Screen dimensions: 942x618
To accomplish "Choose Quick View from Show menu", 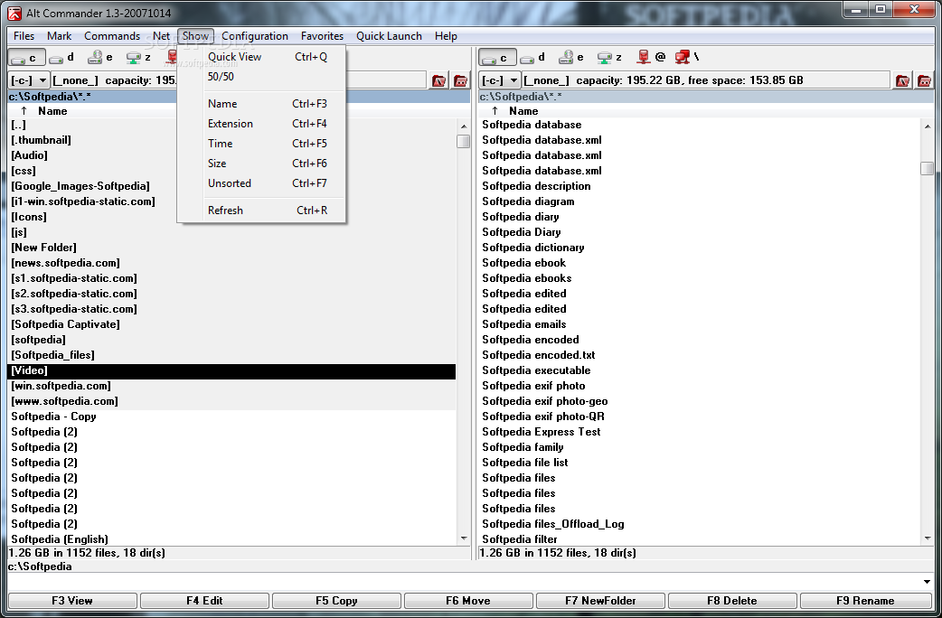I will point(262,56).
